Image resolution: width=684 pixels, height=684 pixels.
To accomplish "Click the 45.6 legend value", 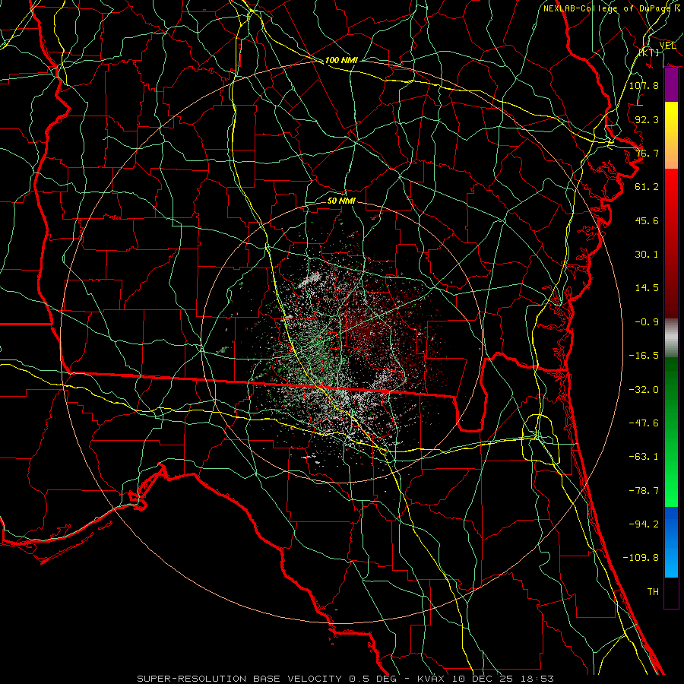I will coord(647,220).
